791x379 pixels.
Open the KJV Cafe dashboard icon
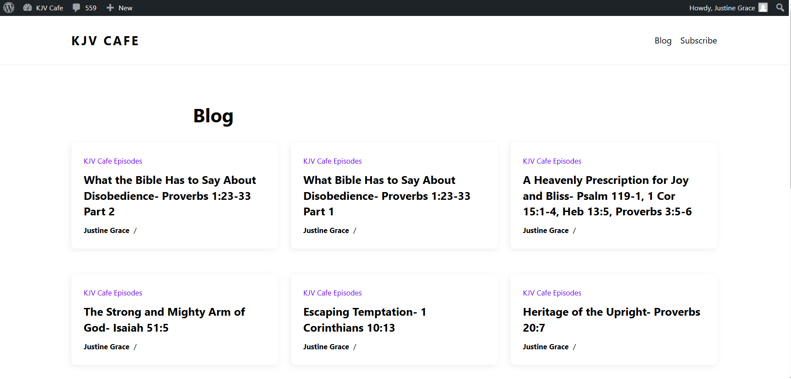tap(28, 8)
